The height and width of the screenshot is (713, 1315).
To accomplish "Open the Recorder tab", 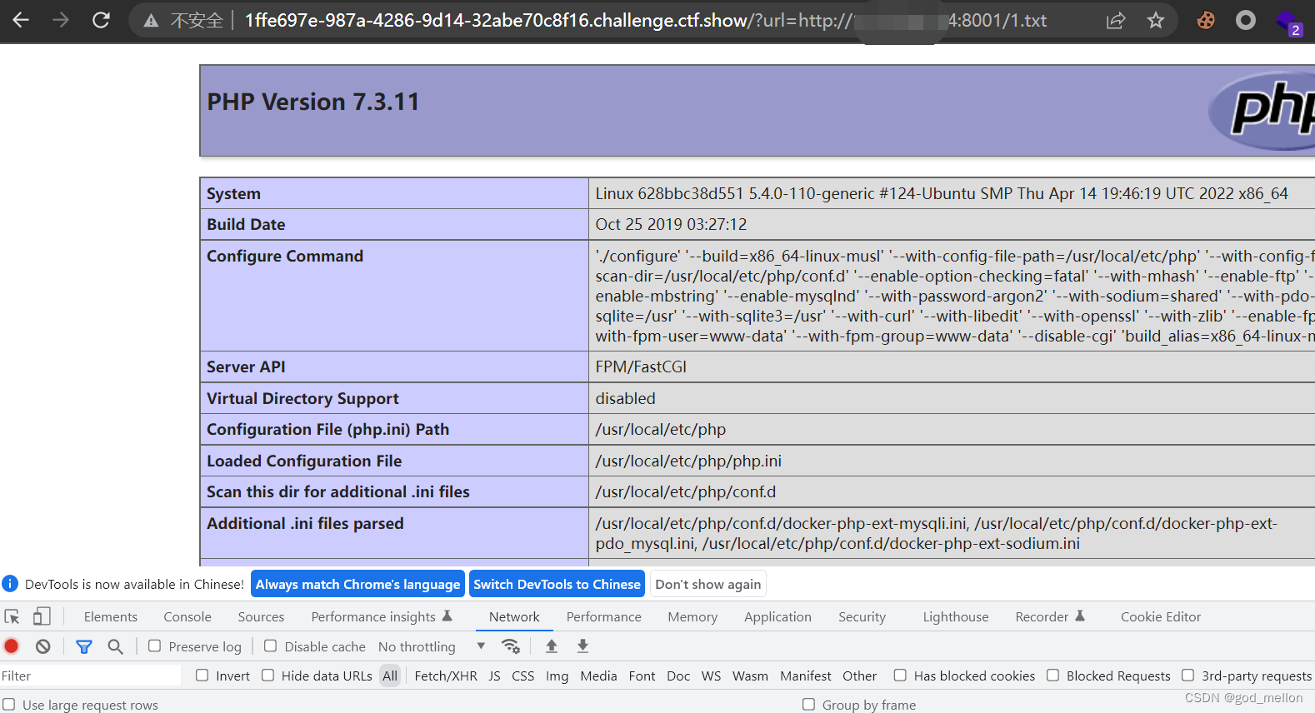I will click(1050, 617).
